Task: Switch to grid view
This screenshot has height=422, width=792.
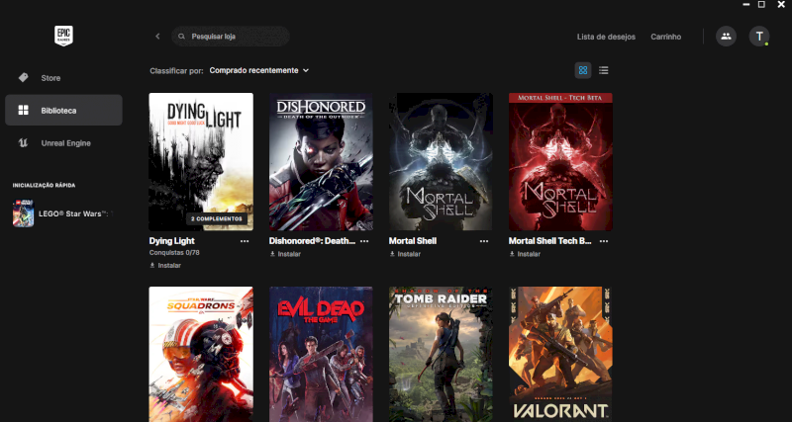Action: coord(583,70)
